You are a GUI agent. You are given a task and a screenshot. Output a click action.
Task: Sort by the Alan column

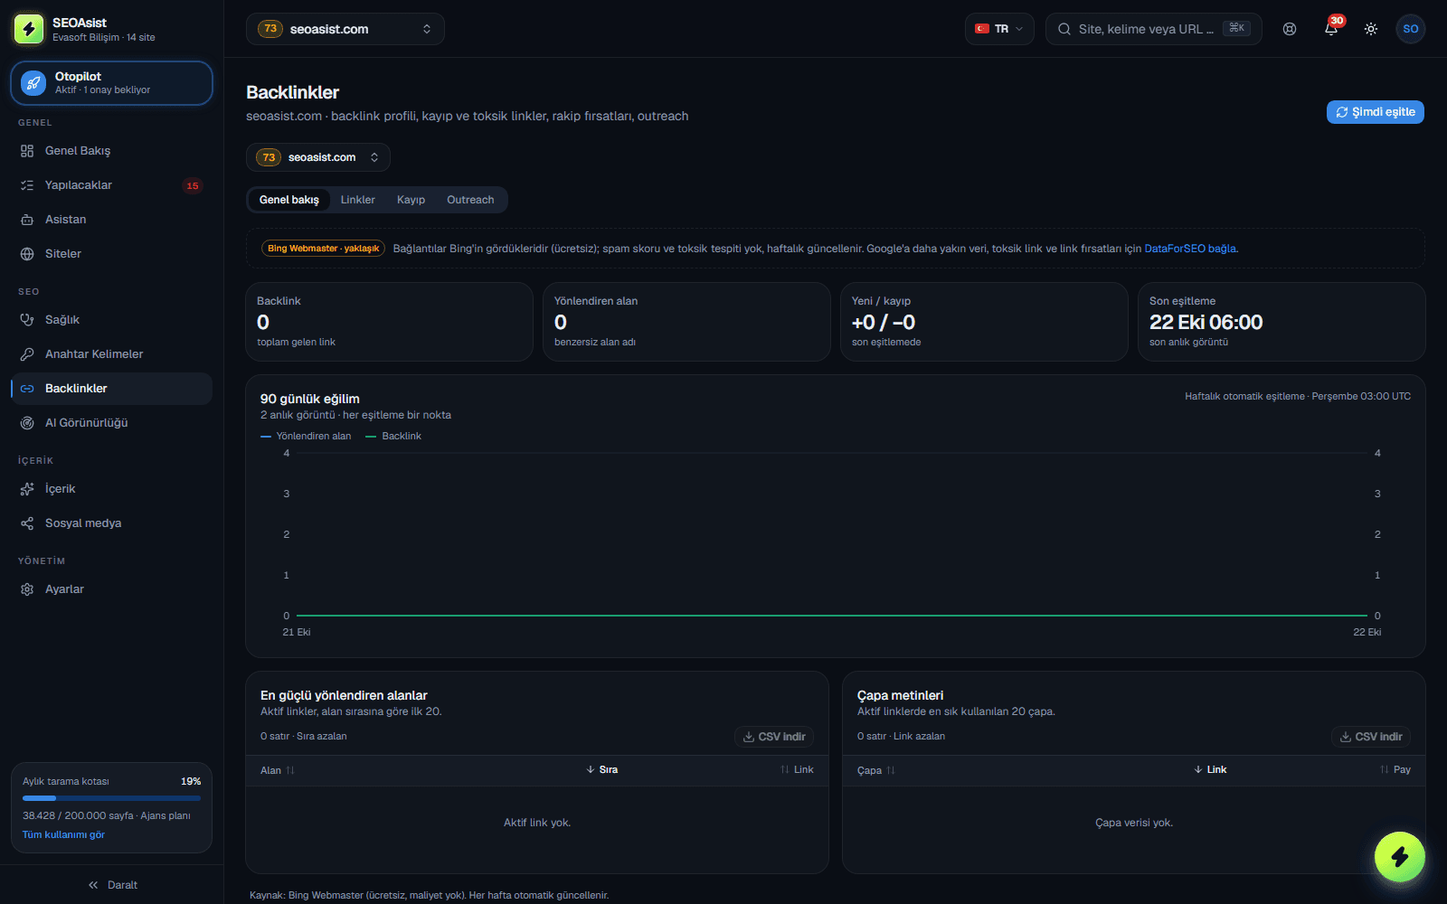point(278,770)
